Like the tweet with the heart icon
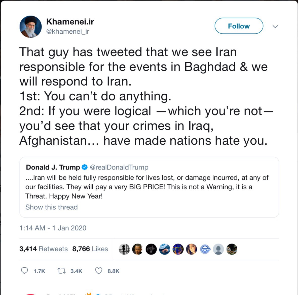The image size is (298, 295). pos(99,271)
